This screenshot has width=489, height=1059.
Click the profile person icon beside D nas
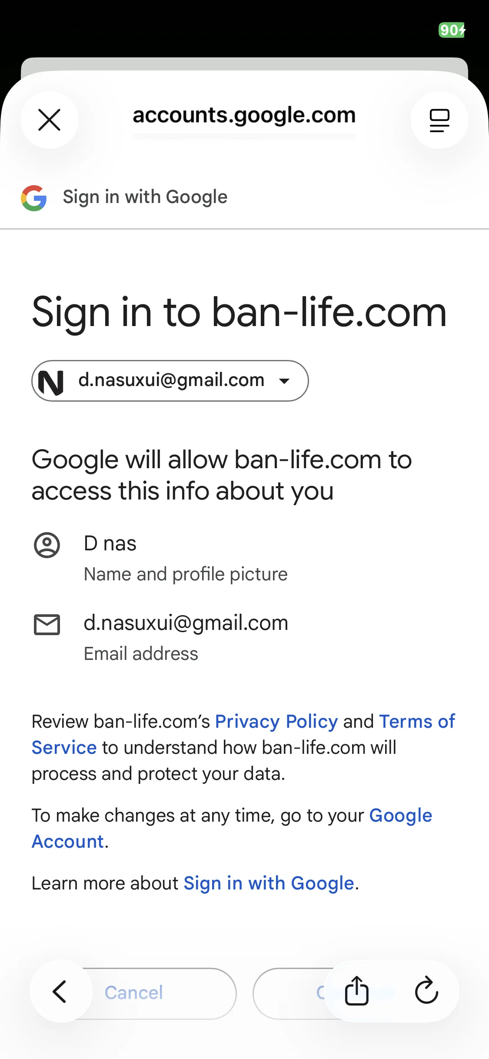click(47, 545)
